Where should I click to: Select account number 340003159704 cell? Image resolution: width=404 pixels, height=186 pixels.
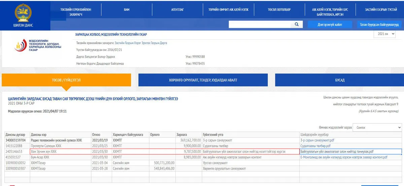[x=17, y=140]
